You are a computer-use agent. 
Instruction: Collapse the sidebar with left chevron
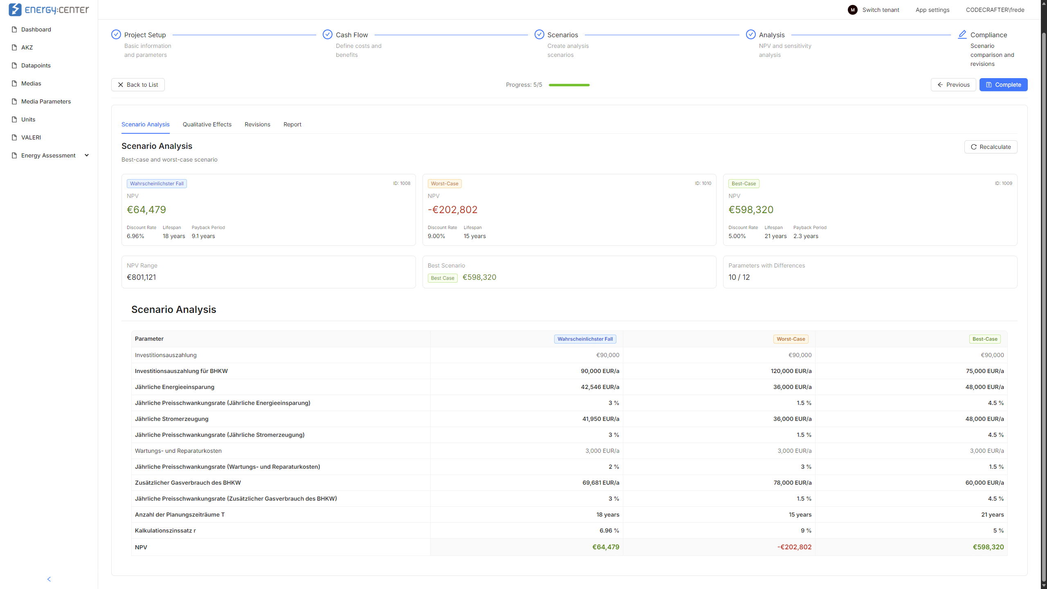coord(49,579)
